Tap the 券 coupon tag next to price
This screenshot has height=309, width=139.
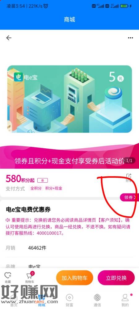42,180
